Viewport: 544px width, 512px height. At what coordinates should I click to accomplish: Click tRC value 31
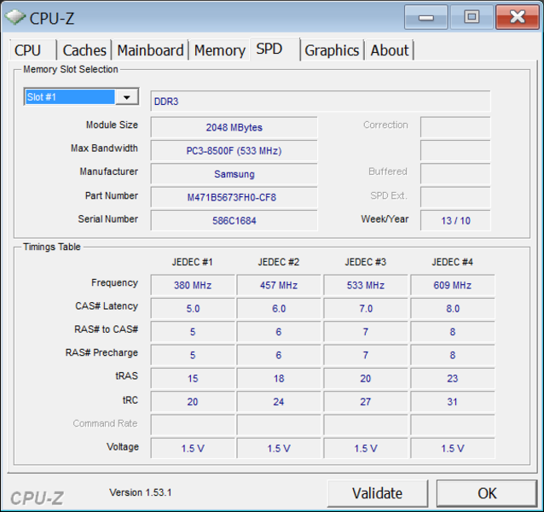(453, 401)
